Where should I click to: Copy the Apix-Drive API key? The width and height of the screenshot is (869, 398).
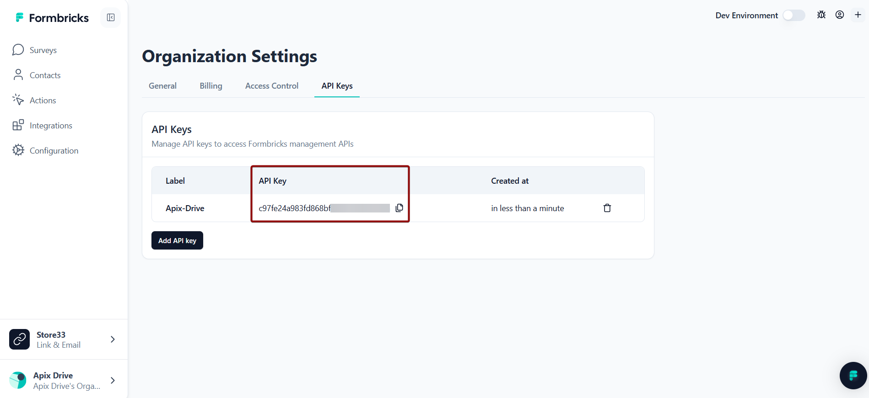tap(399, 208)
